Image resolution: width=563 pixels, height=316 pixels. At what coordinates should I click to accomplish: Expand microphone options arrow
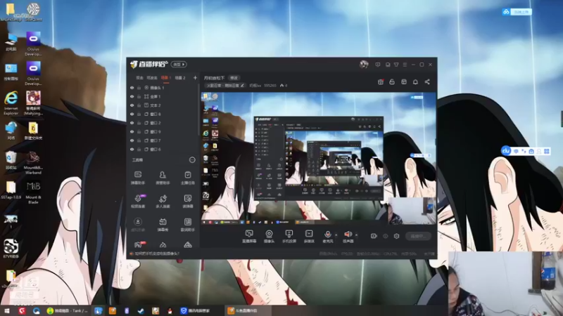coord(336,235)
